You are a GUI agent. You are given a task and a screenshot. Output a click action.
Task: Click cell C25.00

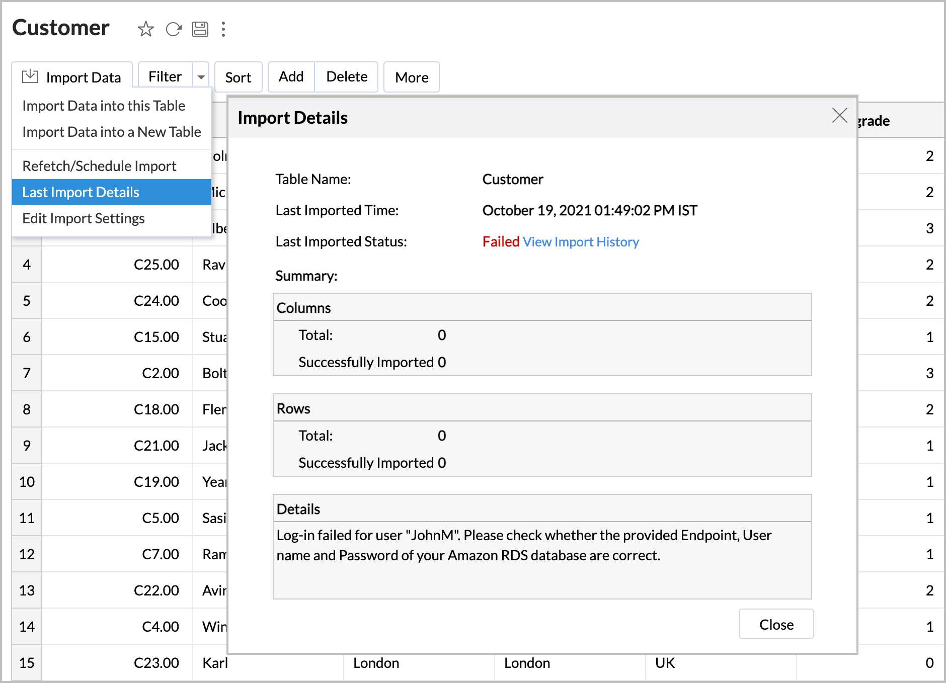117,265
